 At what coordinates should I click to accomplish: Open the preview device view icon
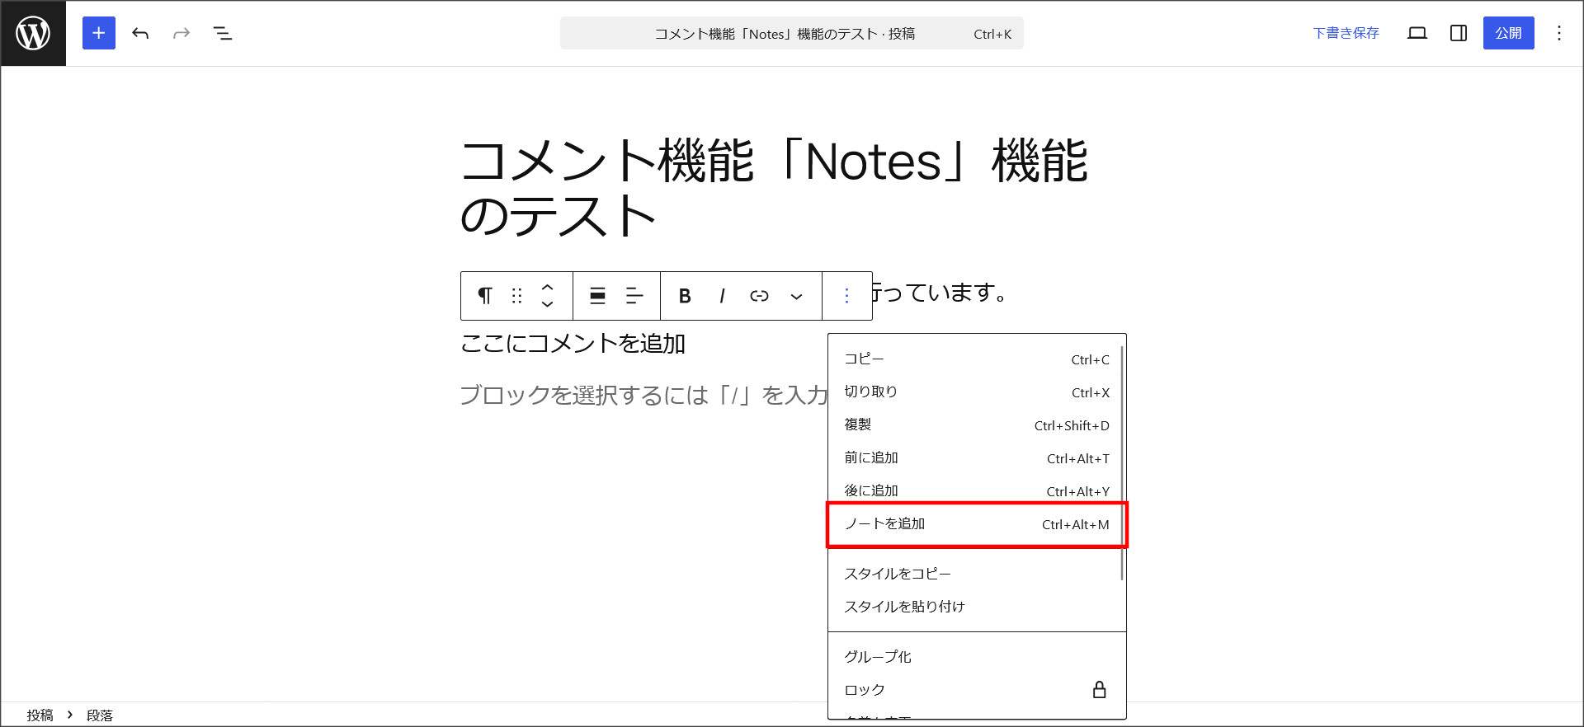[x=1417, y=33]
